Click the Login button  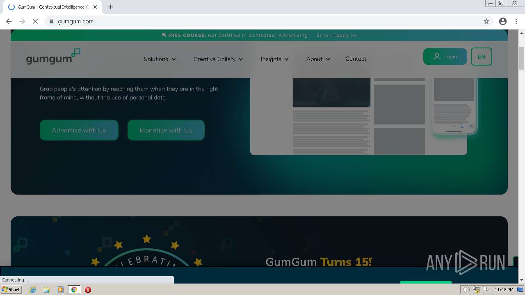tap(445, 57)
